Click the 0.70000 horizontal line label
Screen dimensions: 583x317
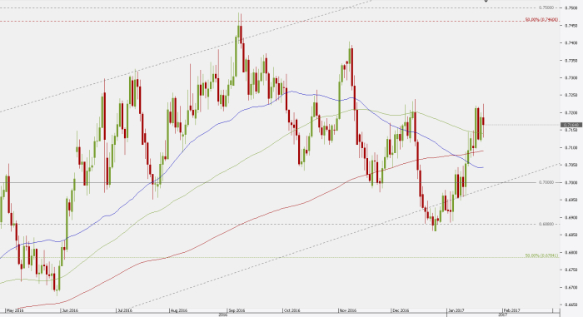click(546, 182)
